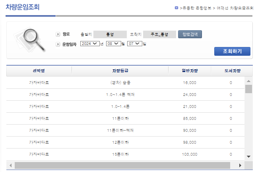The width and height of the screenshot is (256, 172).
Task: Click the 유용한 운항정보 breadcrumb text
Action: coord(197,8)
